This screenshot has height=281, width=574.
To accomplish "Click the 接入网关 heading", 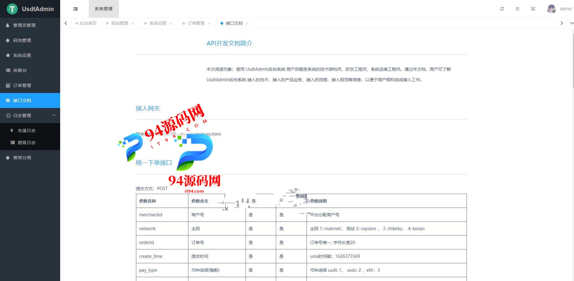I will pos(148,108).
